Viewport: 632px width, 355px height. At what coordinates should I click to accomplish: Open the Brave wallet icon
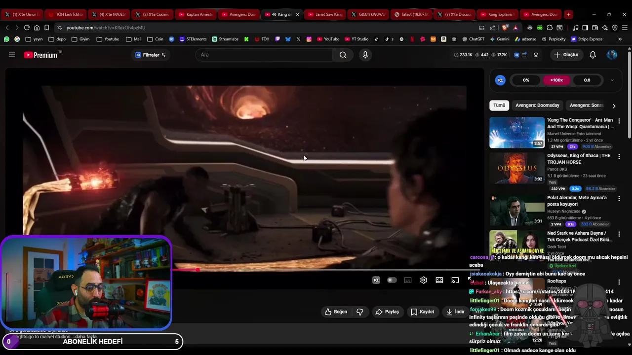[x=595, y=28]
